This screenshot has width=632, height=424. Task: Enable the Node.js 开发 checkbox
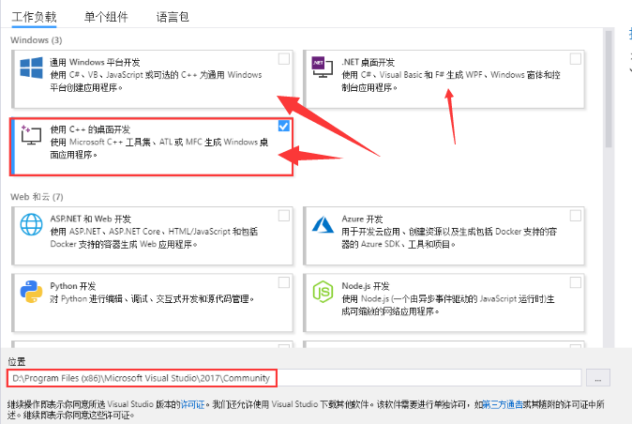pyautogui.click(x=575, y=282)
